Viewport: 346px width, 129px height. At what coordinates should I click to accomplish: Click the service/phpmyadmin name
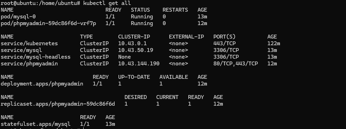tap(29, 64)
